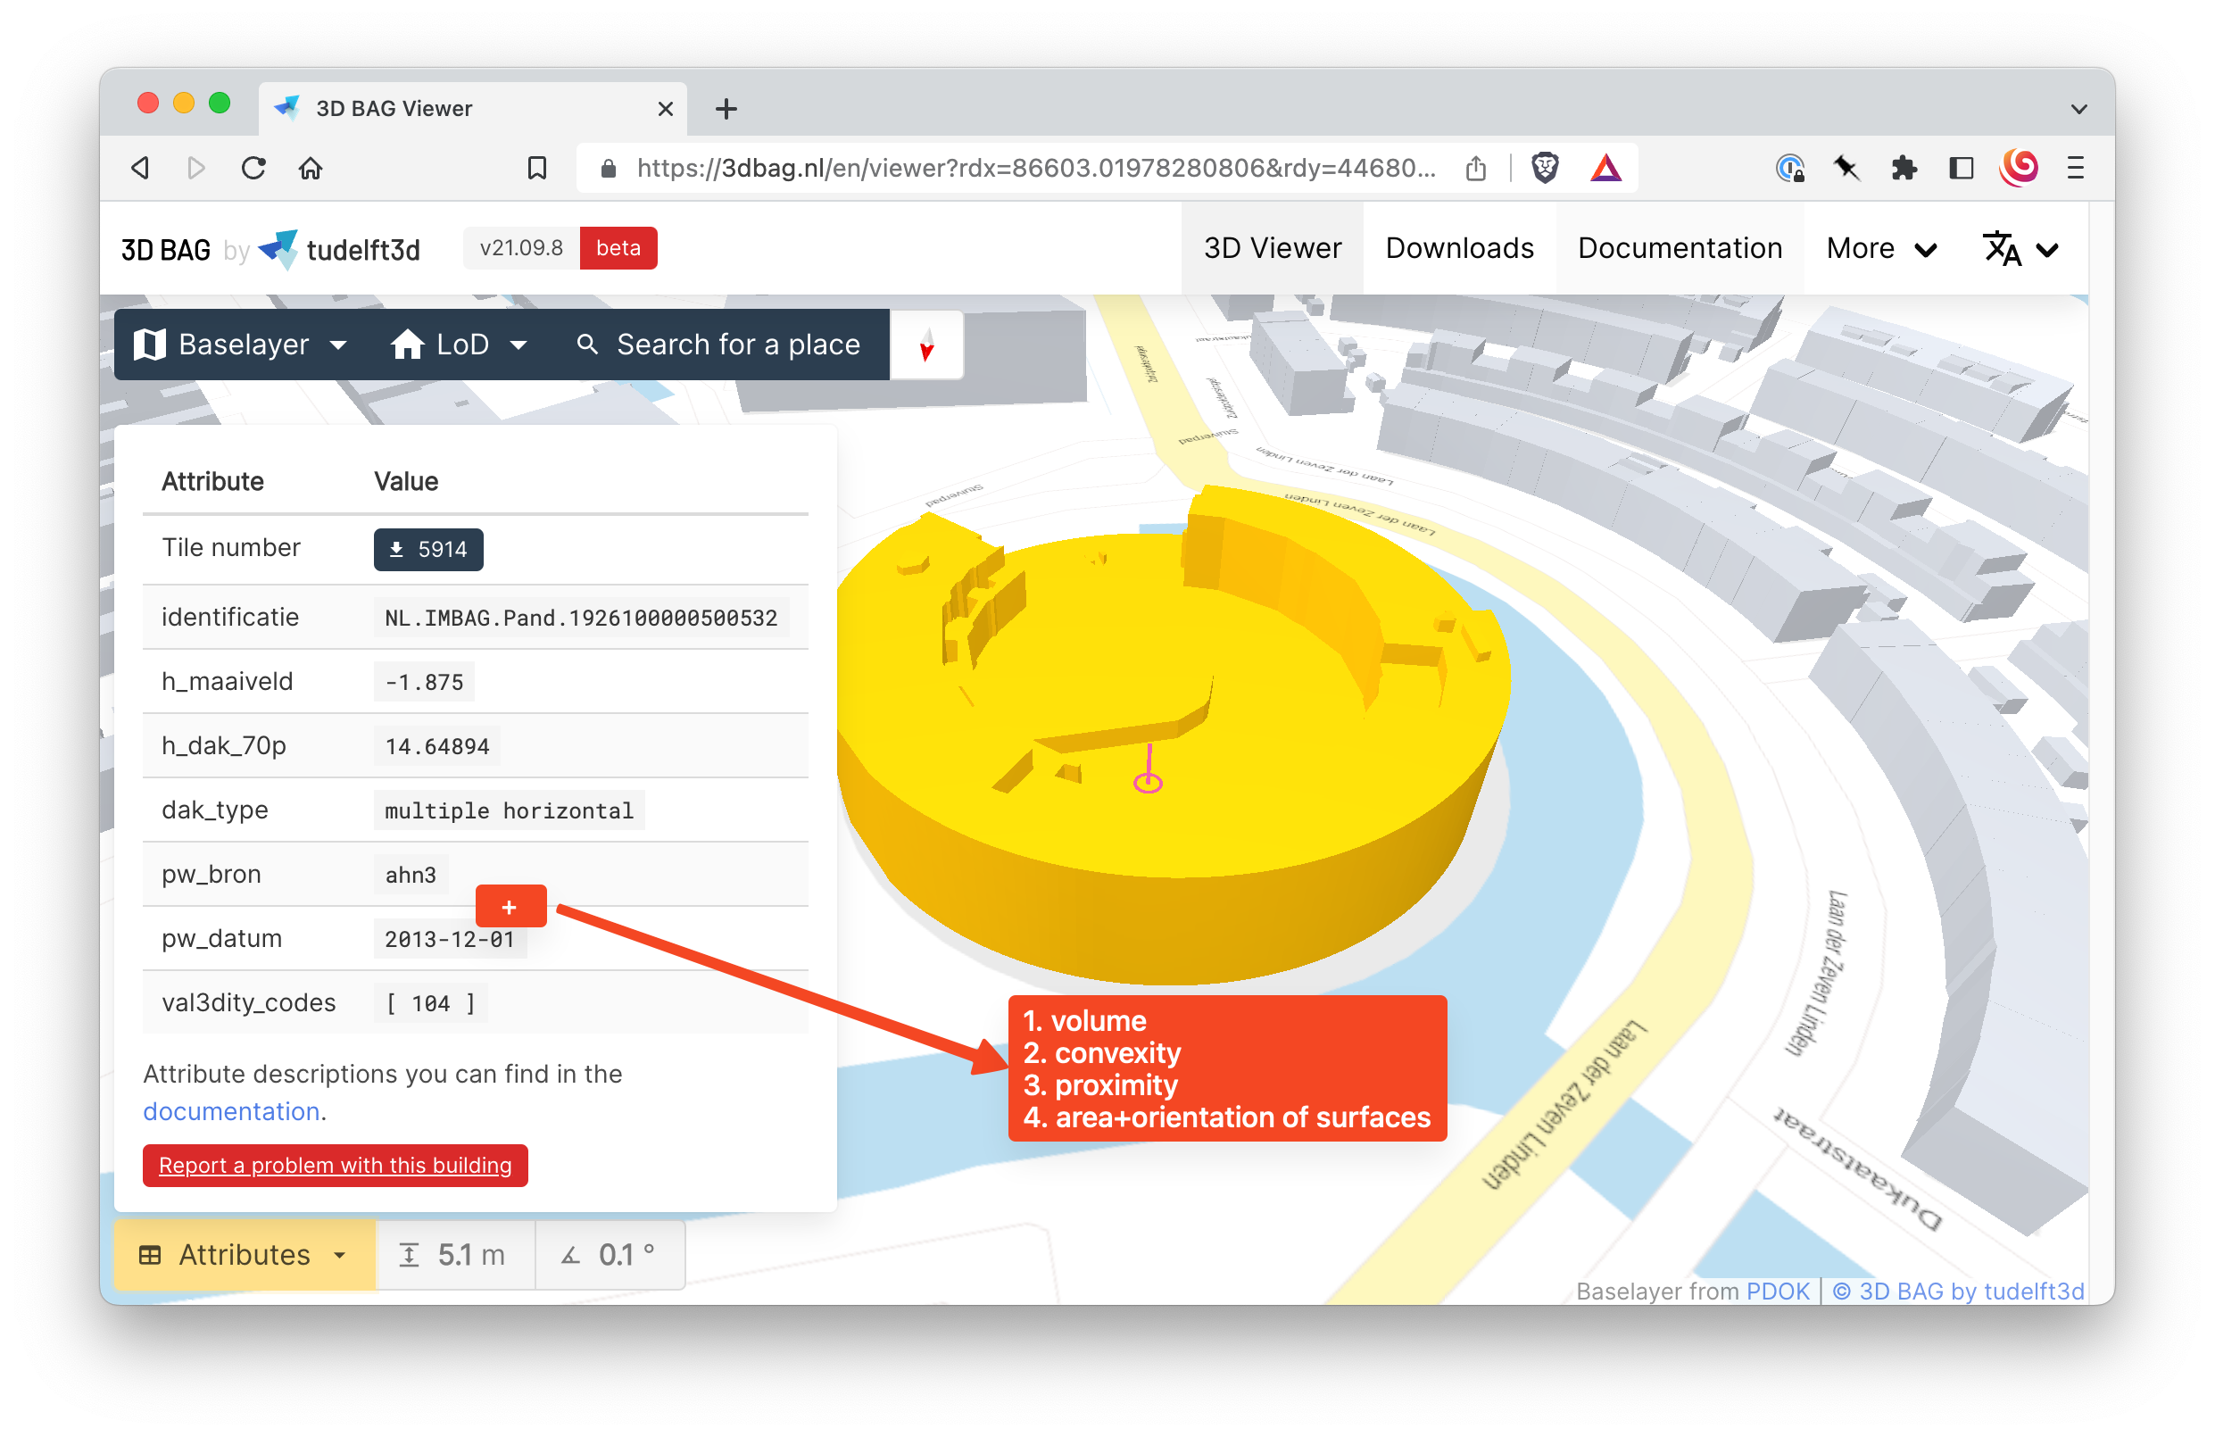The image size is (2215, 1437).
Task: Open the 3D BAG by tudelft3d credit link
Action: point(1958,1292)
